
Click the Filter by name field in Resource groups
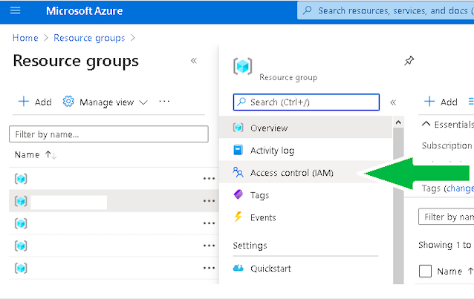[108, 134]
